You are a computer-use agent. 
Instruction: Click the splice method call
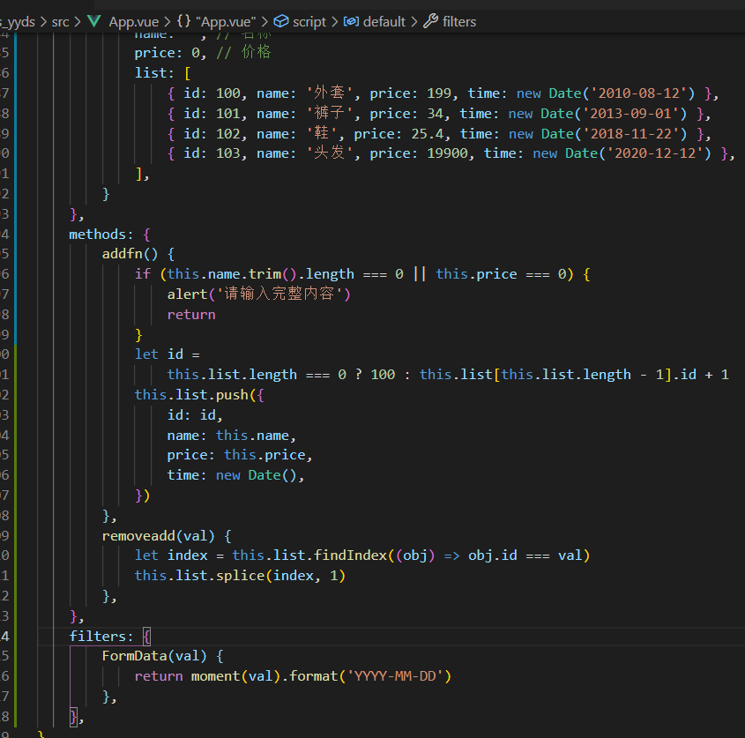click(240, 576)
